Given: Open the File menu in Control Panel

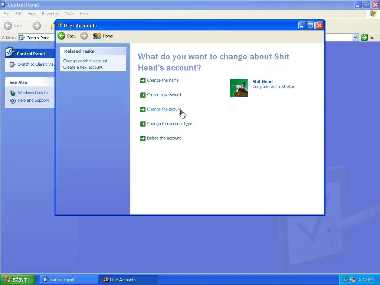Looking at the screenshot, I should click(7, 14).
